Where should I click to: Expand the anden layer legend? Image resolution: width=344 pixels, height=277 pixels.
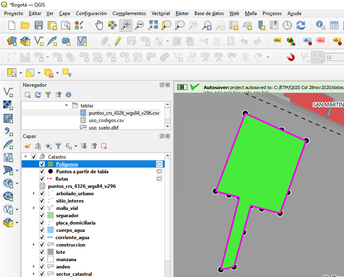34,267
